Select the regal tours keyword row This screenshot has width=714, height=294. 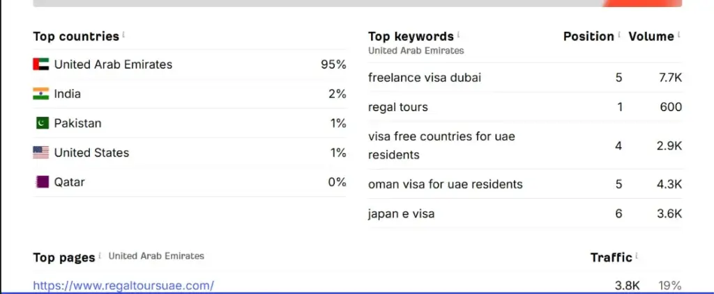click(525, 107)
